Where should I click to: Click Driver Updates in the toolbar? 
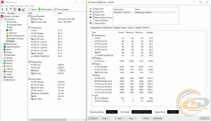[x=62, y=9]
